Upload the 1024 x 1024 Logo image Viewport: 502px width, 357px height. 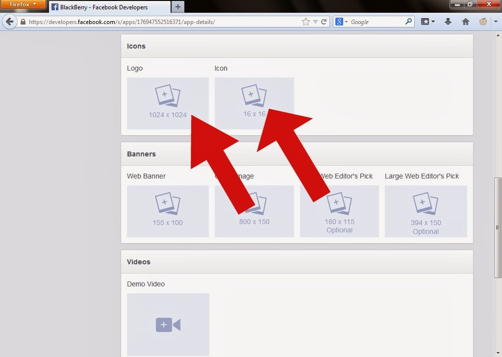(168, 103)
